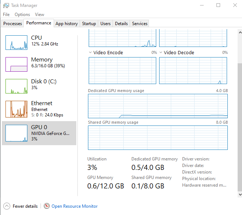Click the scrollbar up arrow
This screenshot has height=215, width=242.
(x=240, y=32)
